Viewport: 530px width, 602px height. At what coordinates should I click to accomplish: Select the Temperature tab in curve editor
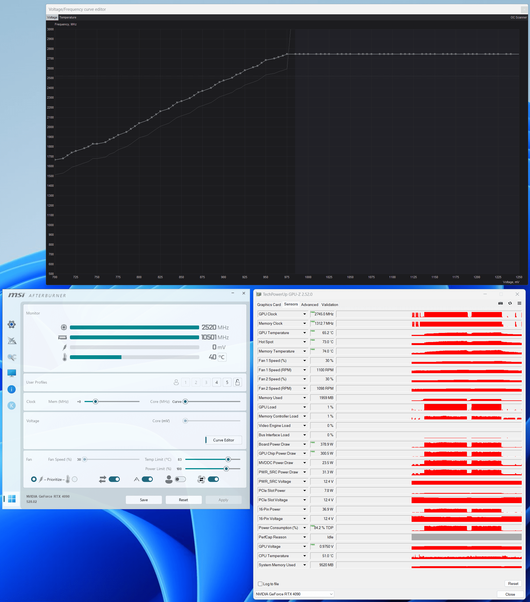(68, 17)
